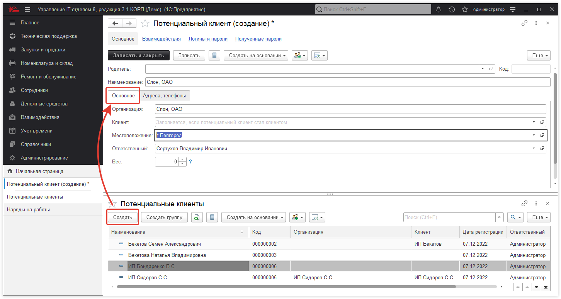Screen dimensions: 561x299
Task: Open Создать на основании dropdown in form
Action: point(257,56)
